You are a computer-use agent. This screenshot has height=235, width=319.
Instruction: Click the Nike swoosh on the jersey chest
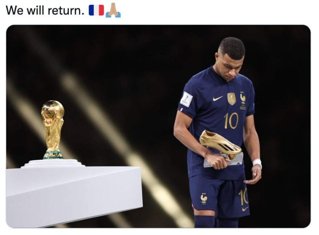coord(218,98)
